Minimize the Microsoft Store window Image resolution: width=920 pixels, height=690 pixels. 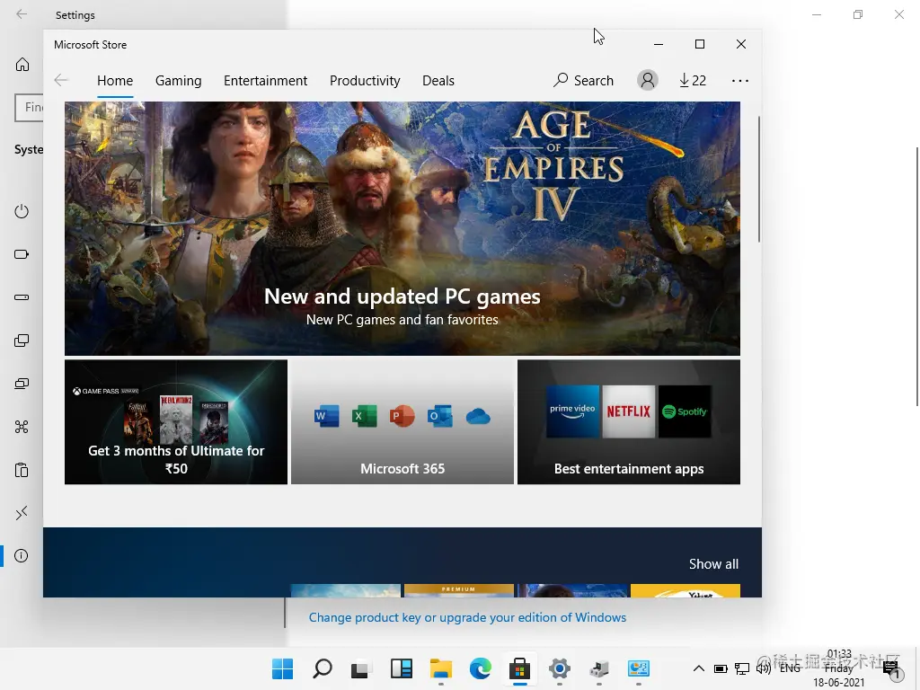pos(659,44)
